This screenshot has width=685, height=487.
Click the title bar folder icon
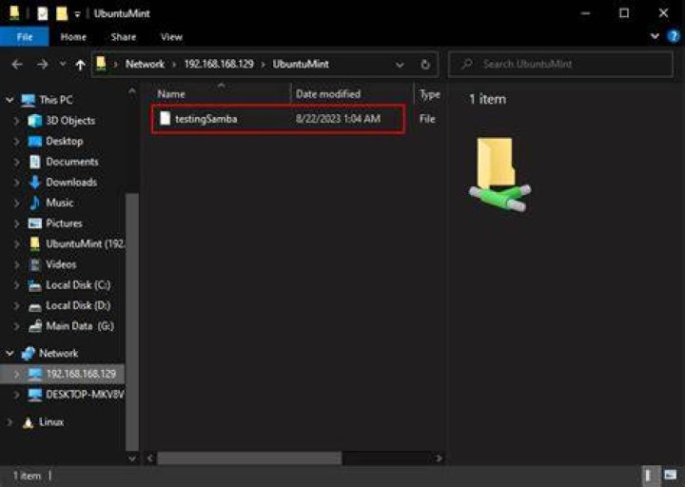click(x=14, y=13)
